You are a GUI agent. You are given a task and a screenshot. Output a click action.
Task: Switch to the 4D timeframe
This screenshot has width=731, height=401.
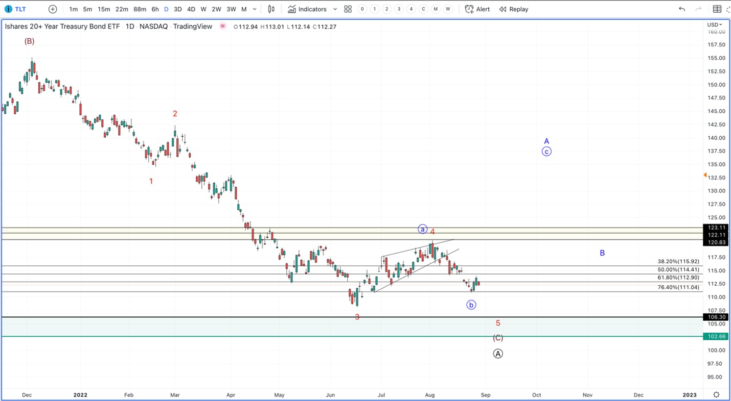[x=191, y=9]
